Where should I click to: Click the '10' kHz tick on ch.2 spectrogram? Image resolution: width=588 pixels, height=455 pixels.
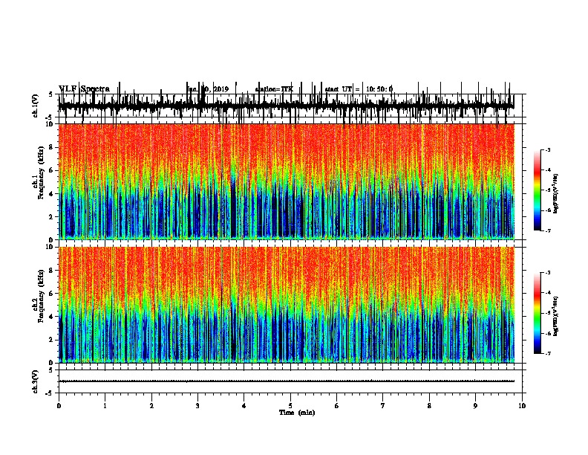pos(50,247)
